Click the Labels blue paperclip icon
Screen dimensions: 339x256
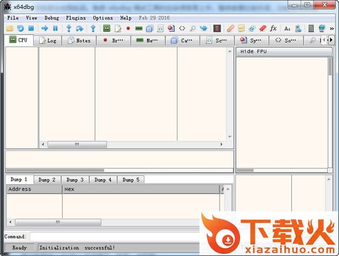pyautogui.click(x=252, y=28)
